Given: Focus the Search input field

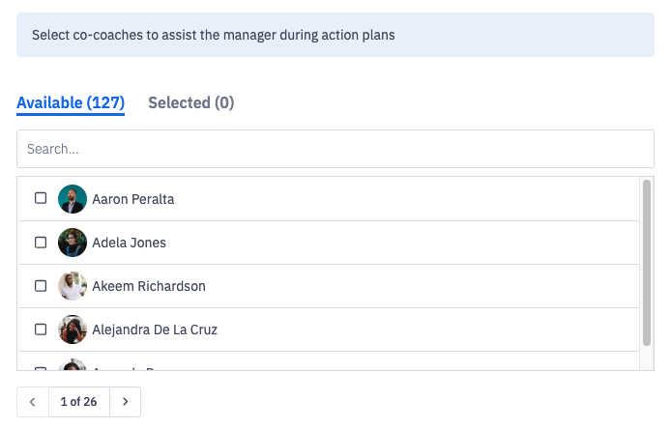Looking at the screenshot, I should 335,149.
